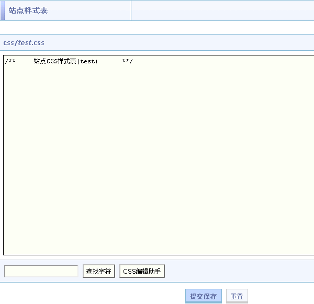
Task: Submit changes with 提交保存
Action: point(203,296)
